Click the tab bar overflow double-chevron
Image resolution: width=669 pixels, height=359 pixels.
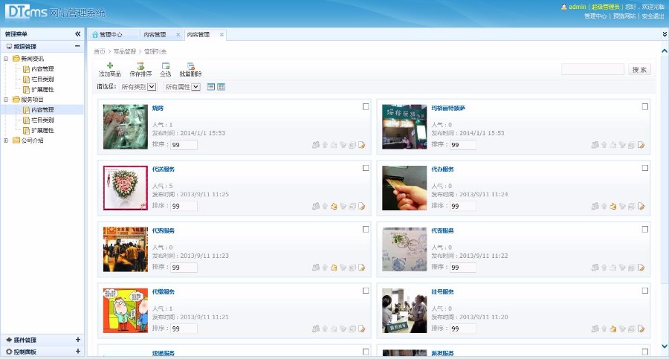pyautogui.click(x=665, y=34)
